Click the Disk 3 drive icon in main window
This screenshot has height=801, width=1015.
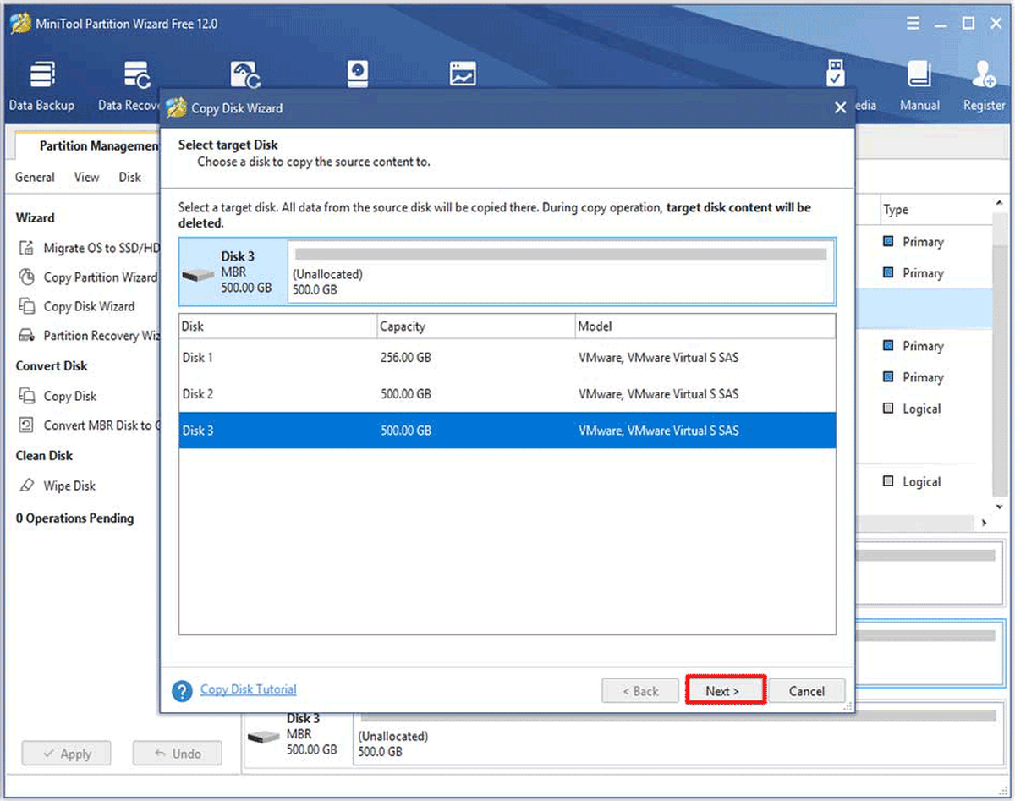pyautogui.click(x=263, y=737)
